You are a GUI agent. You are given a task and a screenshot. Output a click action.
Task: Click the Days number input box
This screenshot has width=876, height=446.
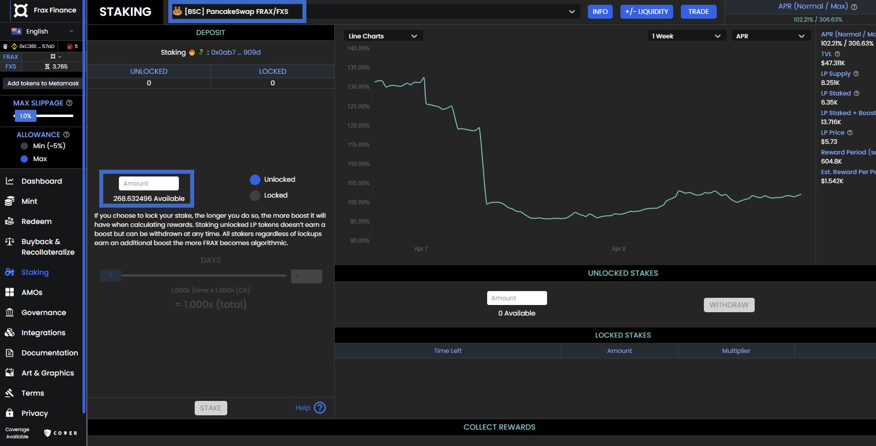coord(306,276)
